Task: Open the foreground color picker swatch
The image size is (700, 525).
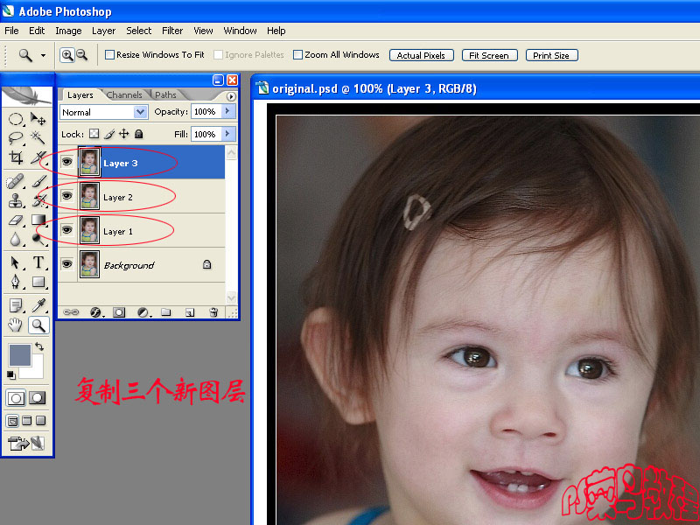Action: 20,355
